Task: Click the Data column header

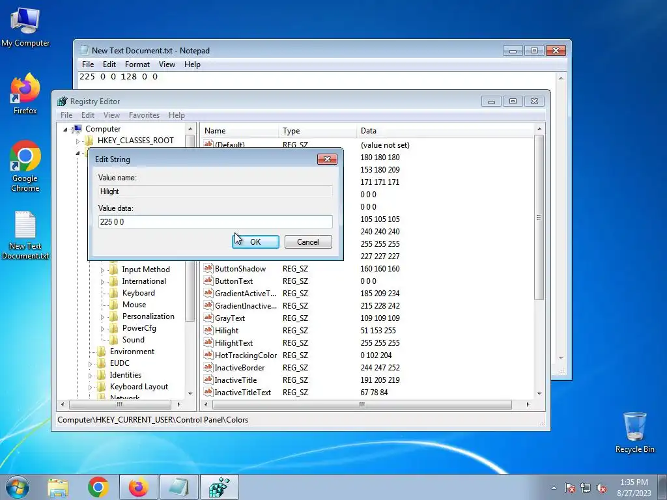Action: coord(444,131)
